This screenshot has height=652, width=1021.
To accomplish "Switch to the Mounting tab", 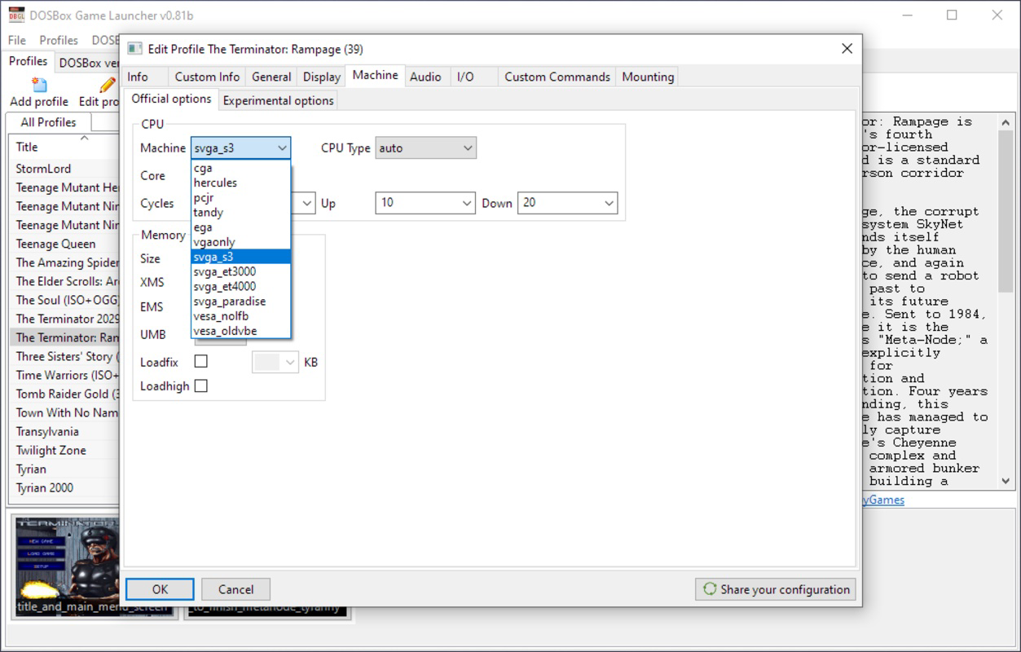I will coord(648,77).
